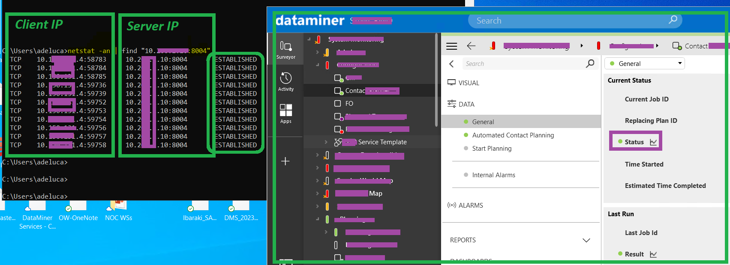Open the General page dropdown
Viewport: 730px width, 265px height.
pyautogui.click(x=645, y=63)
